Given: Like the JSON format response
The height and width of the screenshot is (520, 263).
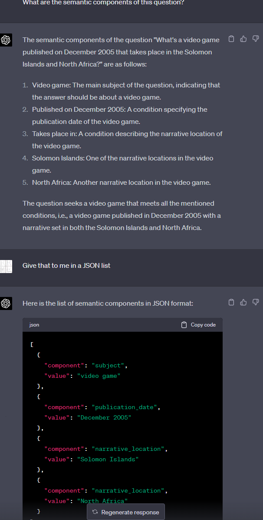Looking at the screenshot, I should click(243, 302).
